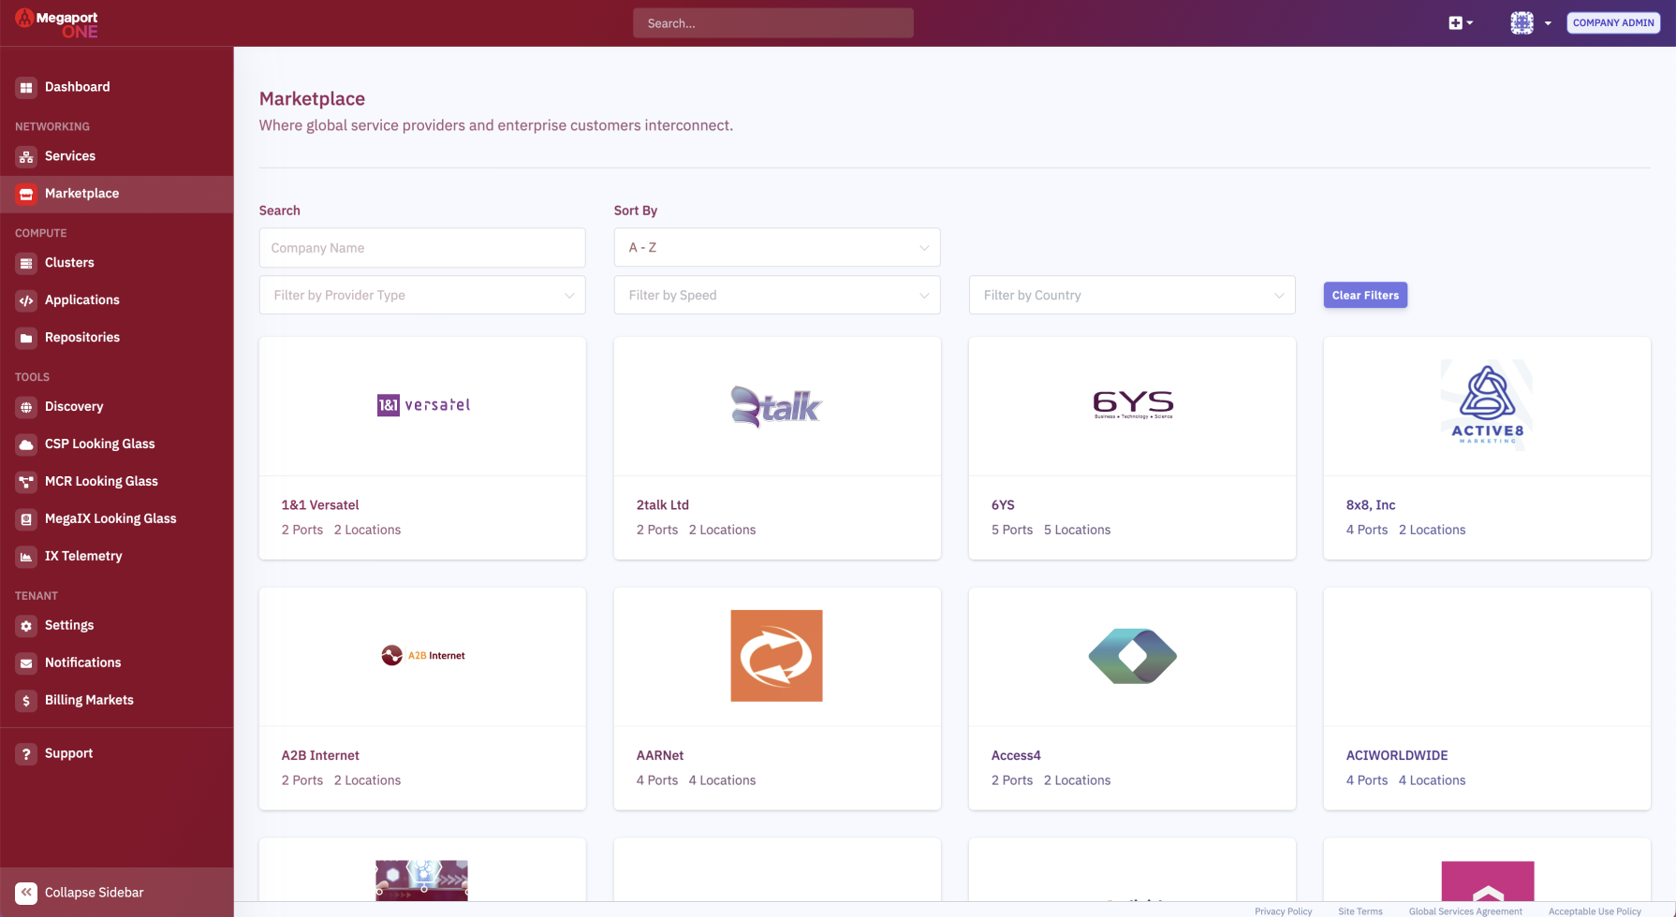Image resolution: width=1676 pixels, height=917 pixels.
Task: Click the MegaIX Looking Glass icon
Action: (26, 519)
